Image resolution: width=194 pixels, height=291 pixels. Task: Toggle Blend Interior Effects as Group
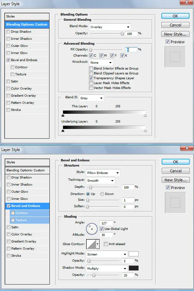click(91, 68)
